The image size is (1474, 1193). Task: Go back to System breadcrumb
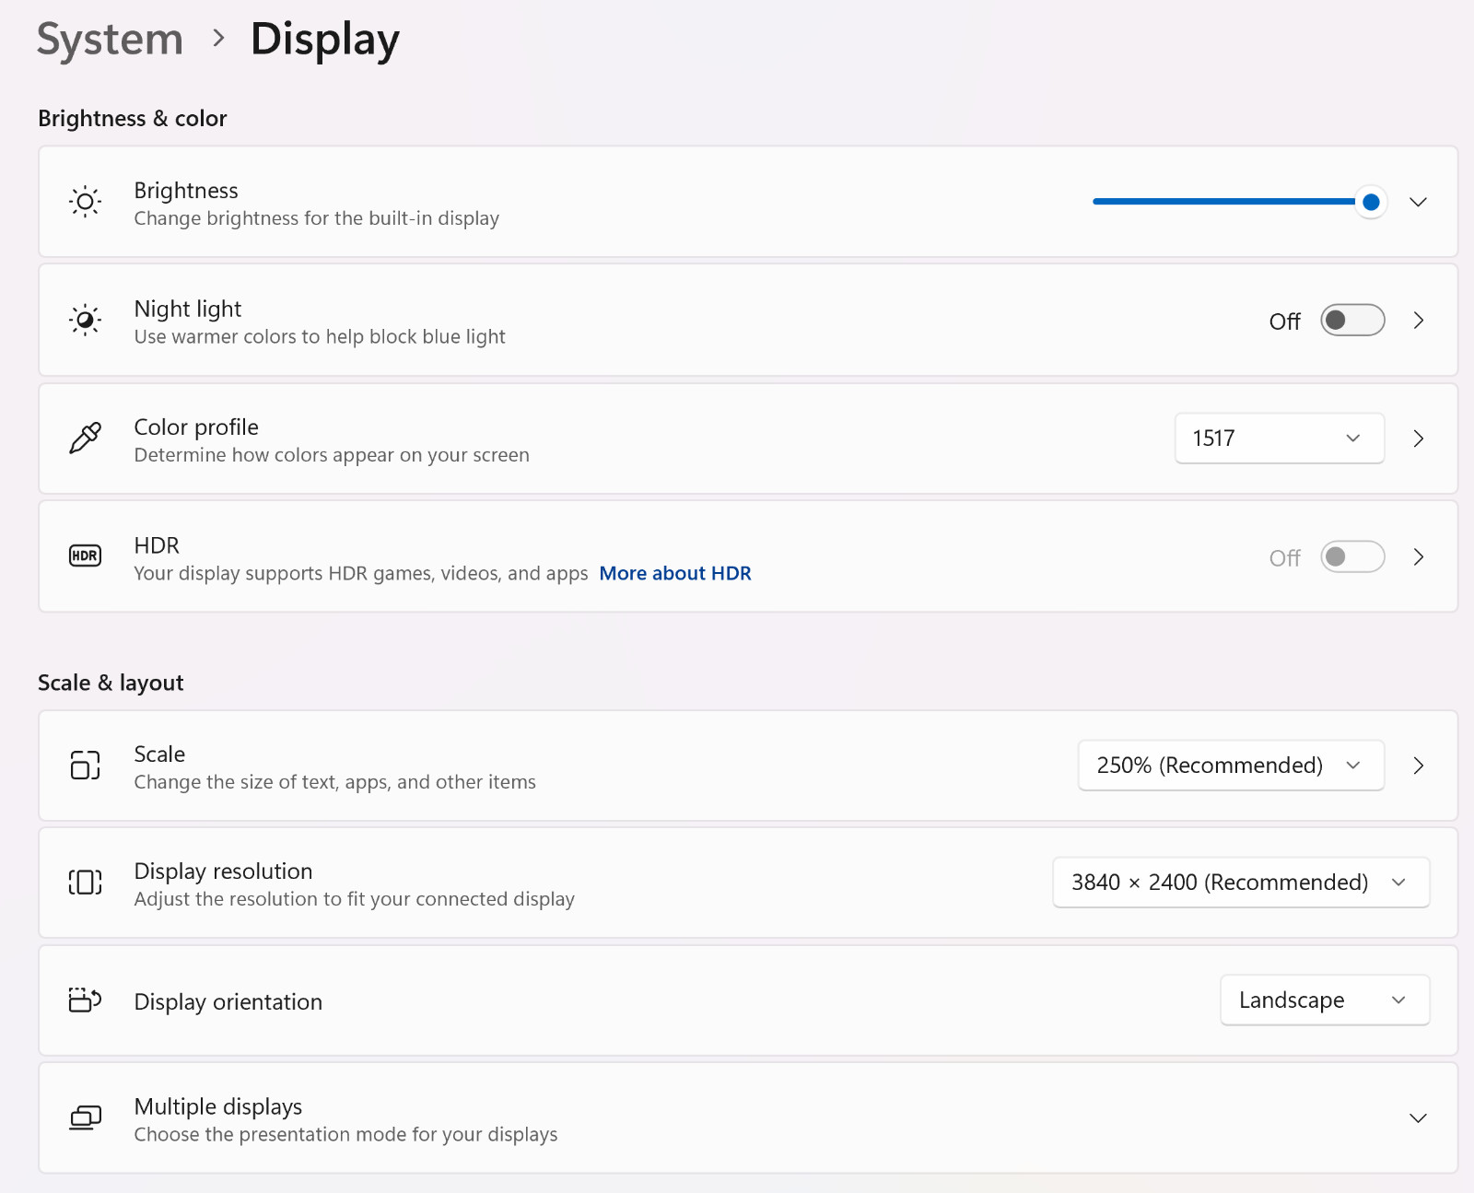pos(110,40)
